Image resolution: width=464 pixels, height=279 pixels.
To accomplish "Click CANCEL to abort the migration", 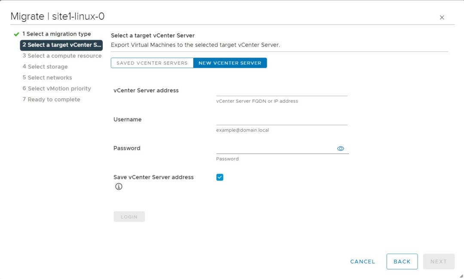I will 362,261.
